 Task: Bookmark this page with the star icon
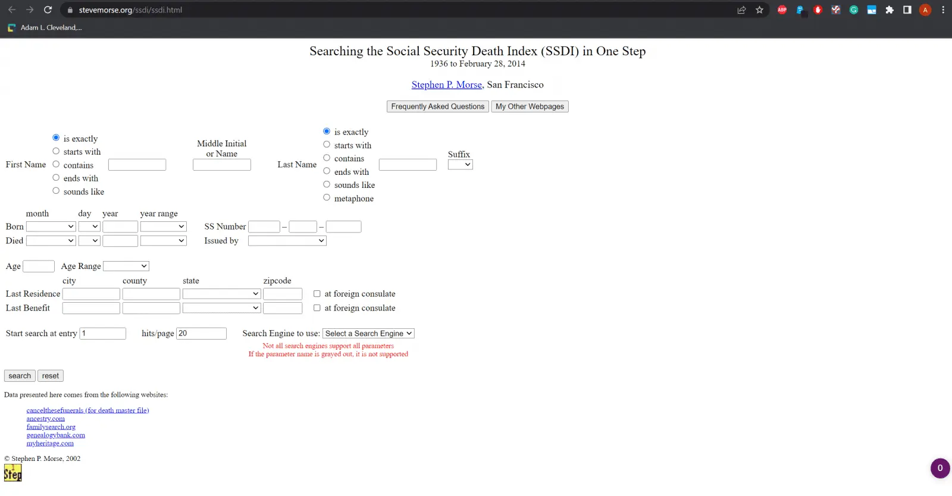tap(759, 10)
